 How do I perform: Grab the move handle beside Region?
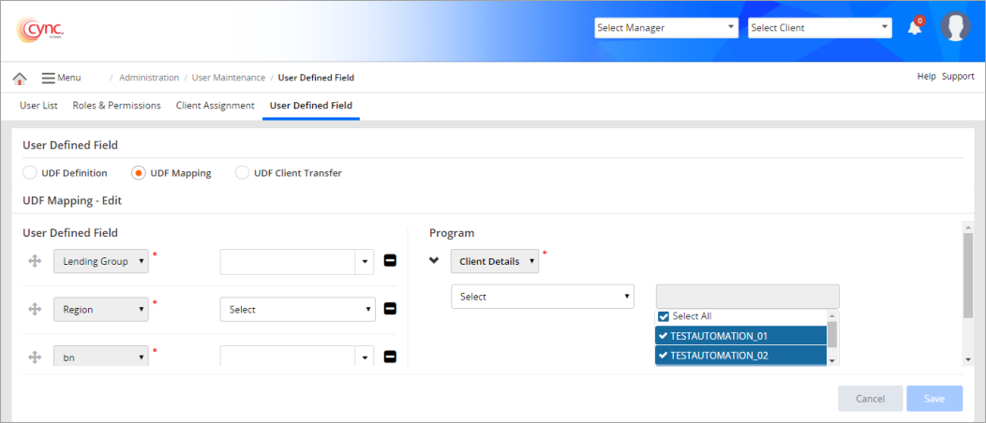(36, 309)
